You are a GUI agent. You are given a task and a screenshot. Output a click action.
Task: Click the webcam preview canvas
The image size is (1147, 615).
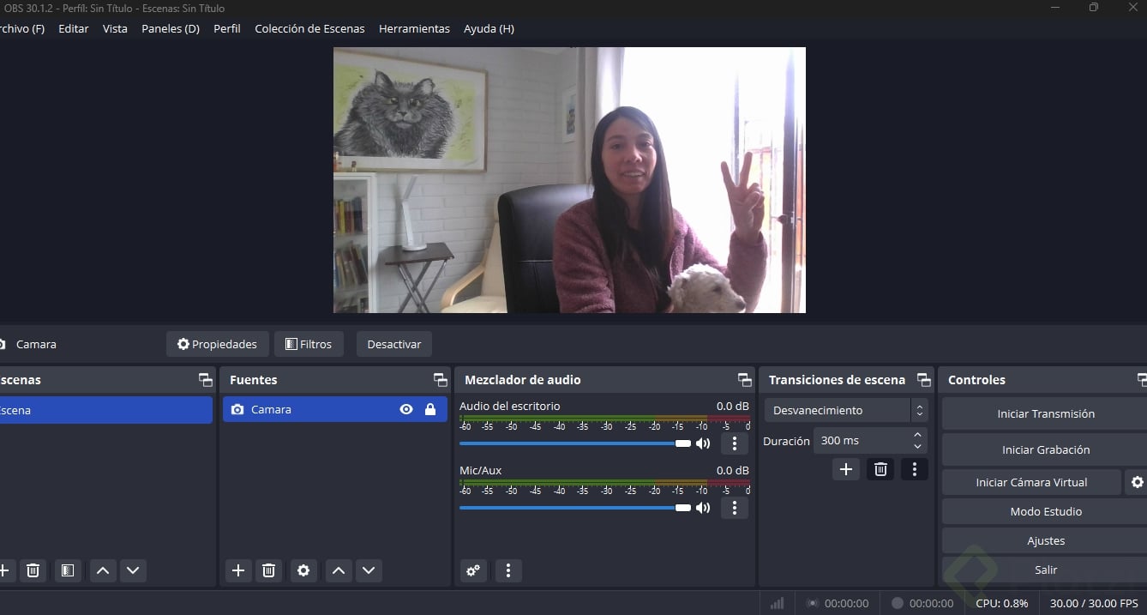pos(569,180)
